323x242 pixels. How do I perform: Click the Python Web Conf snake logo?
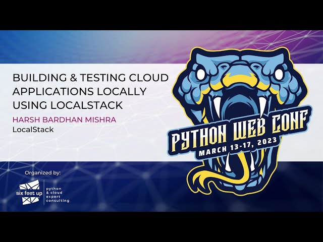tap(240, 122)
